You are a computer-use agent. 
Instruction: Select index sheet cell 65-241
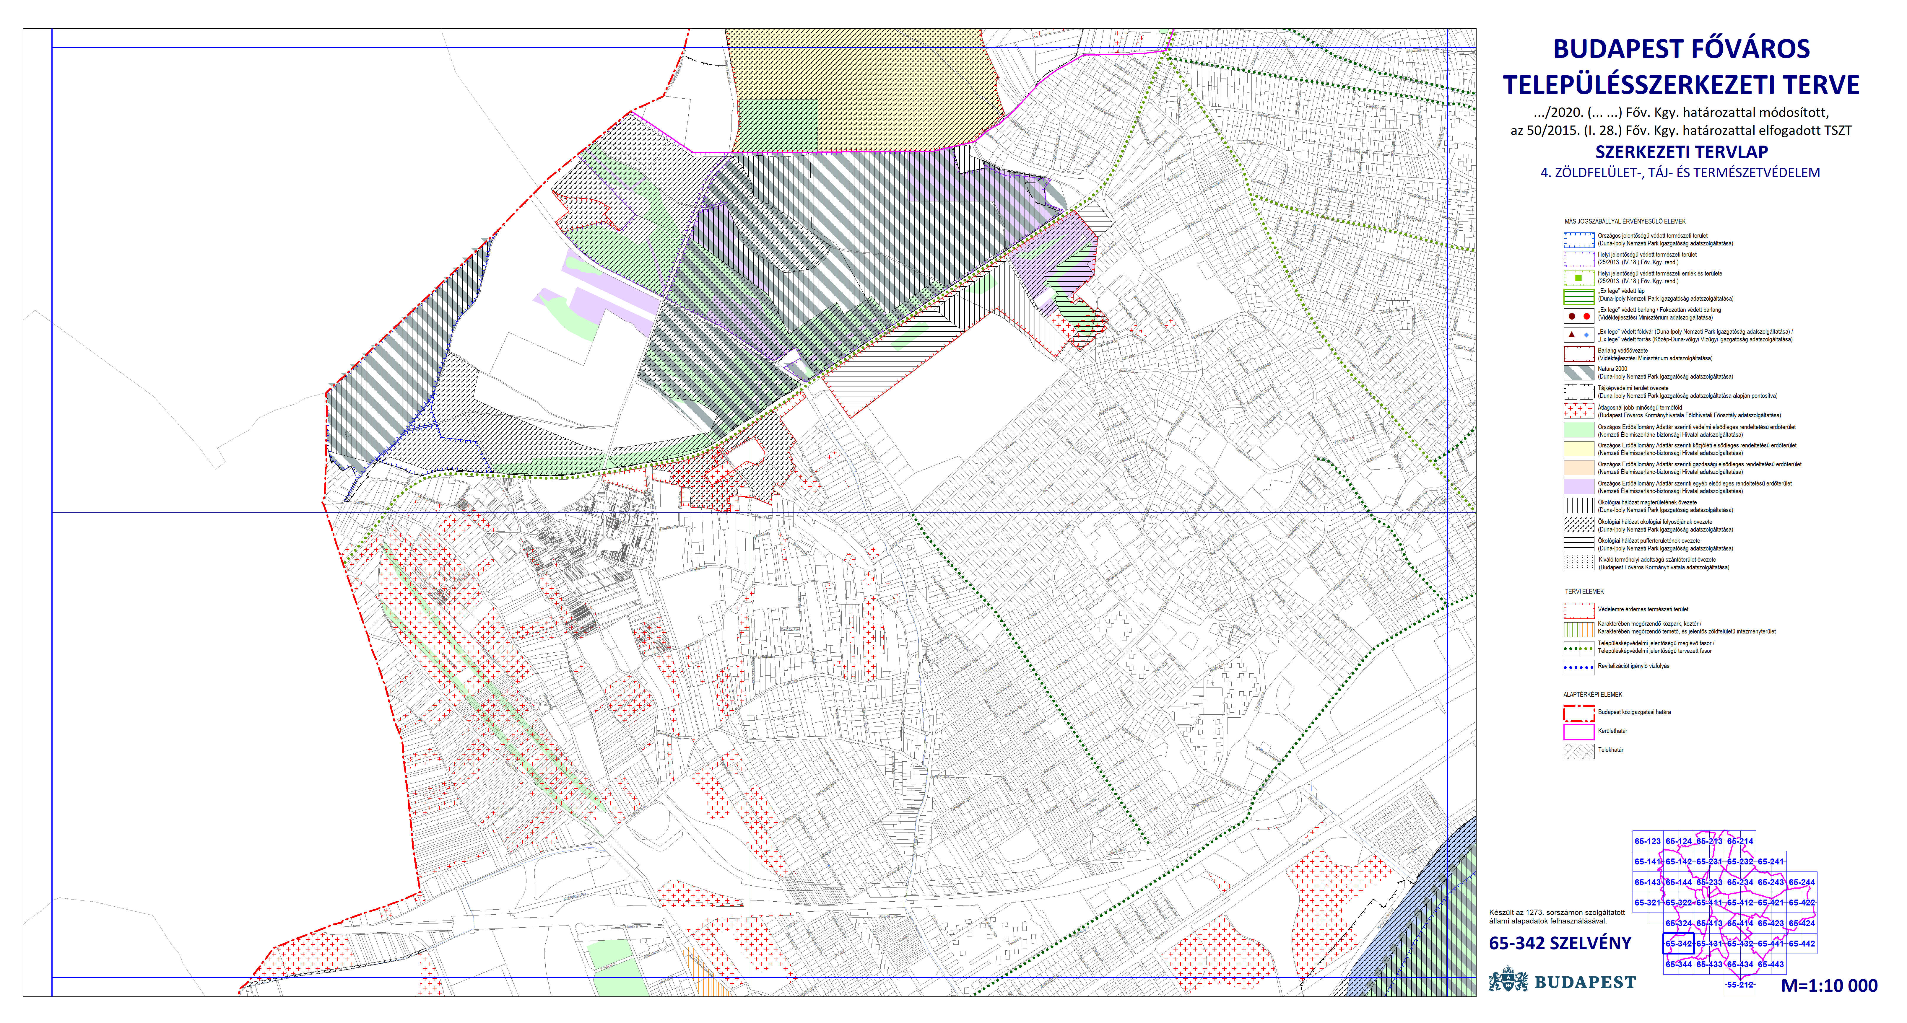pyautogui.click(x=1771, y=862)
